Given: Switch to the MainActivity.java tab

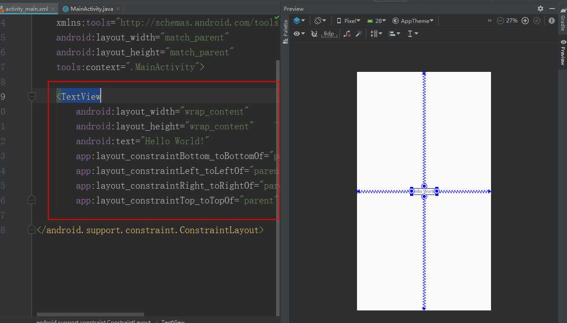Looking at the screenshot, I should (x=92, y=9).
